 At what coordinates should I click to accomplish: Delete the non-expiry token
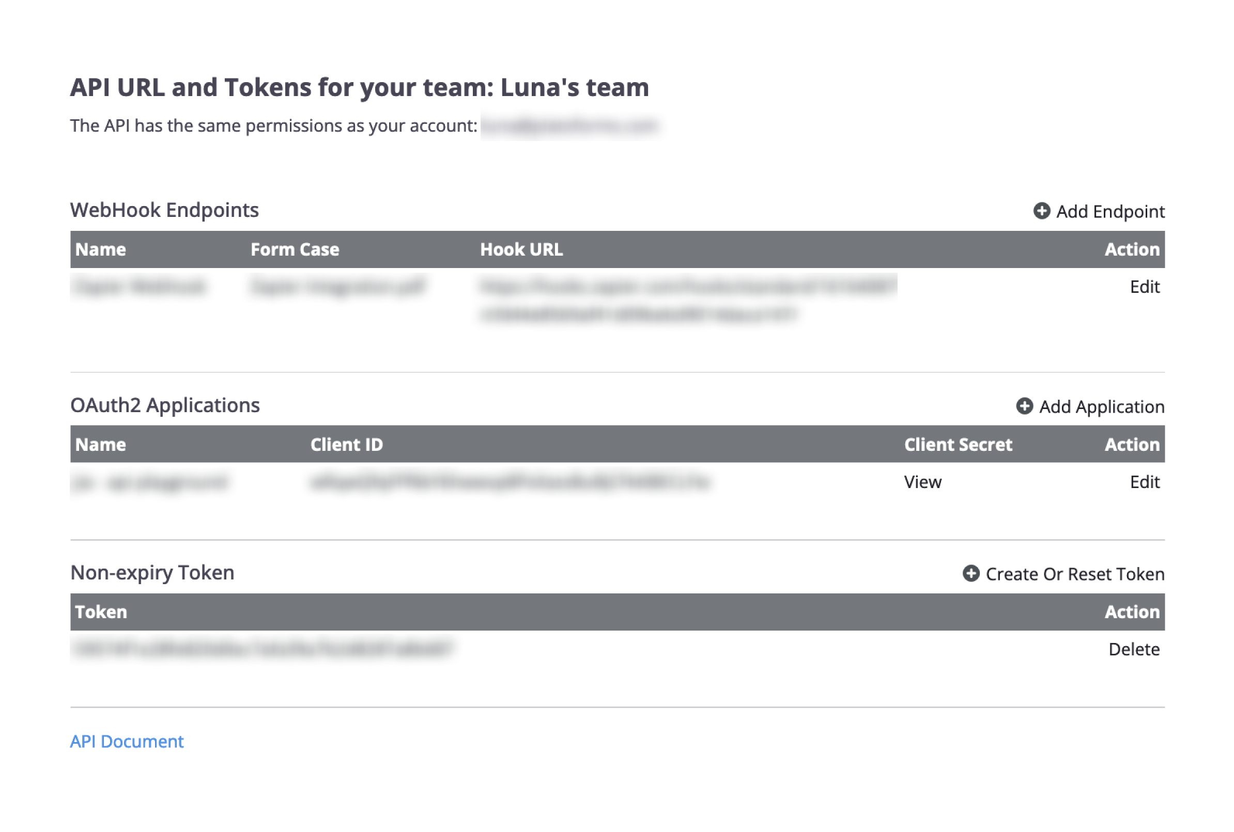click(1133, 649)
